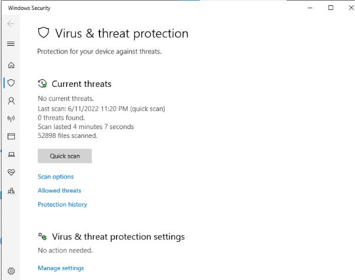Start a Quick scan
Screen dimensions: 355x280
click(65, 156)
